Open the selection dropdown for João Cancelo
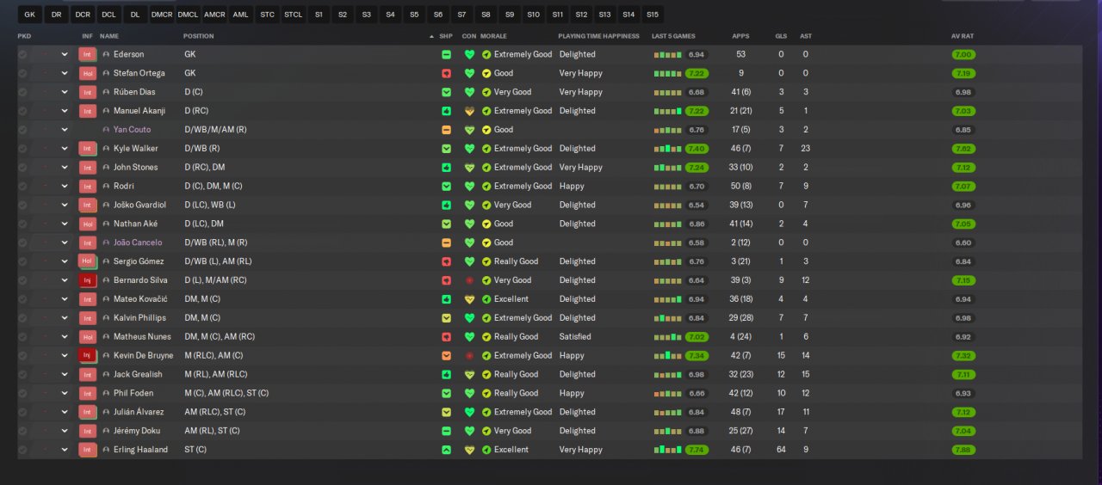Viewport: 1102px width, 485px height. (x=64, y=242)
